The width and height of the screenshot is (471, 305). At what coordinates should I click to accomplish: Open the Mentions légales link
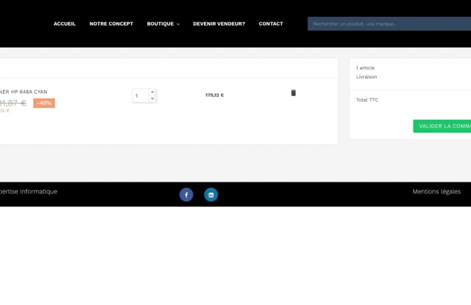click(436, 192)
